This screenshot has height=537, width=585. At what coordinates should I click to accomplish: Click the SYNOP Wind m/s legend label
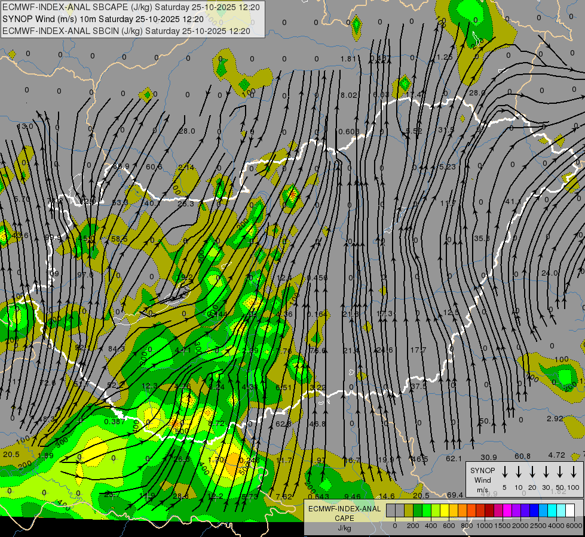tap(482, 480)
